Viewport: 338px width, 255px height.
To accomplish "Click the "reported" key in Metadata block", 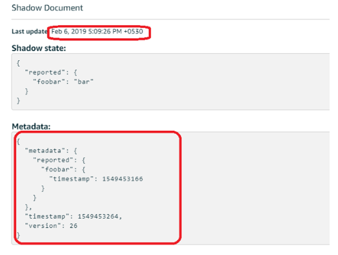I will click(53, 160).
